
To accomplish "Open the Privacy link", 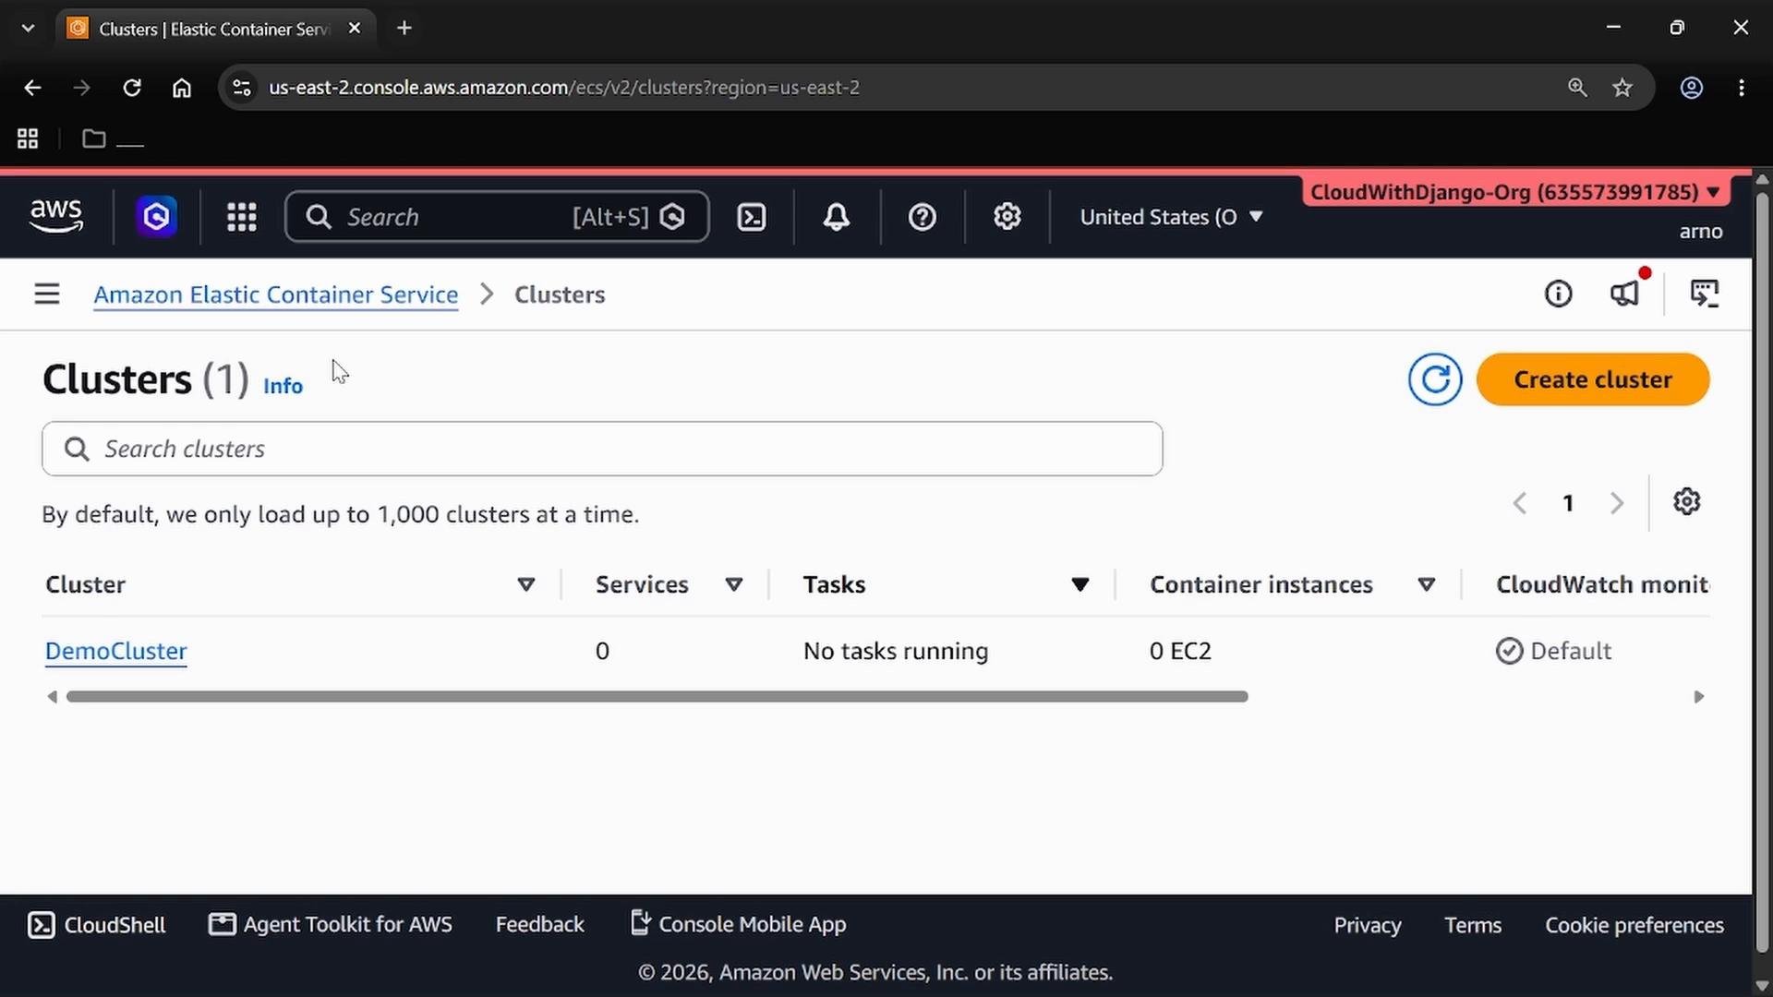I will [x=1368, y=925].
